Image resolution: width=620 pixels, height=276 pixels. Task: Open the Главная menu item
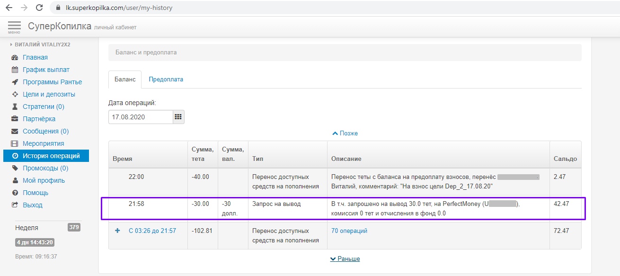(x=35, y=57)
